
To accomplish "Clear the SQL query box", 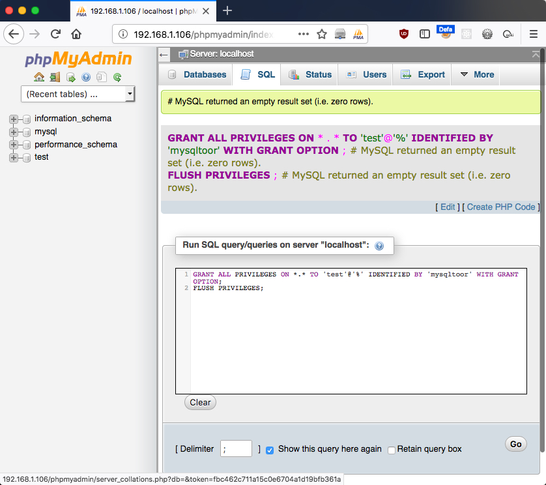I will click(x=200, y=402).
